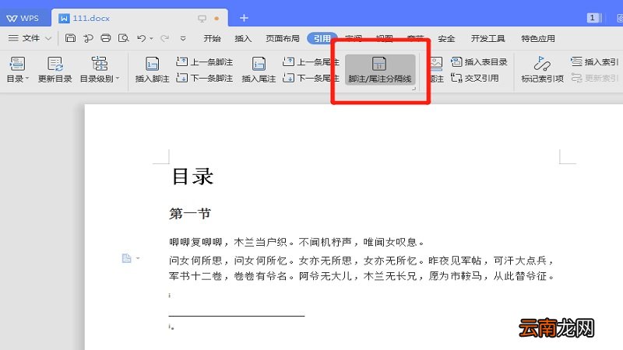Image resolution: width=623 pixels, height=350 pixels.
Task: Go to 上一条脚注
Action: click(x=205, y=62)
